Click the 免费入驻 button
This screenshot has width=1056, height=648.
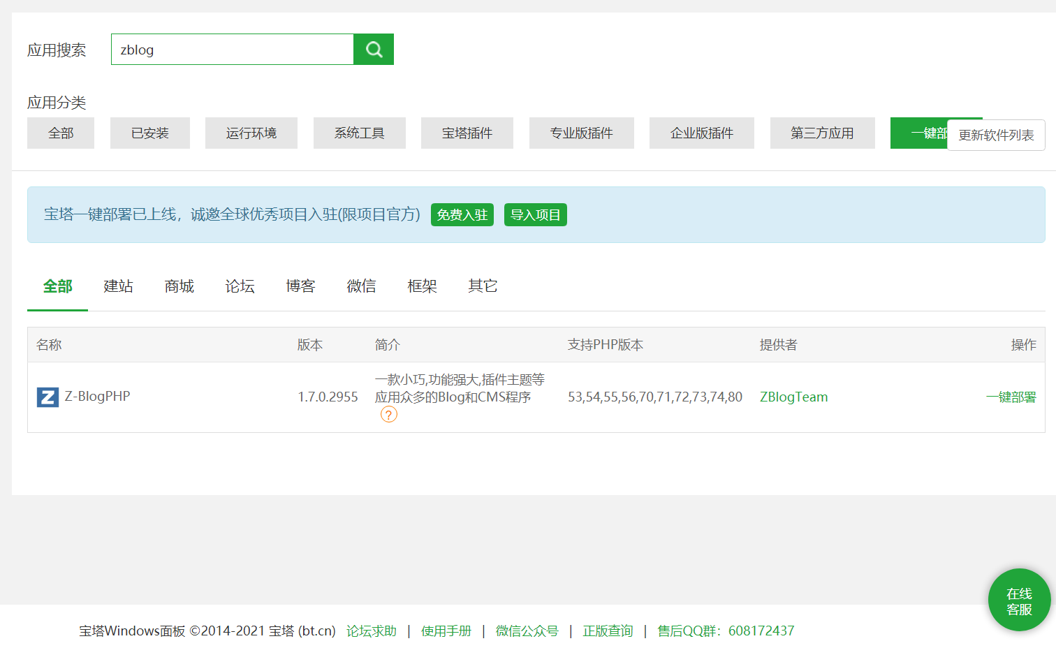[x=462, y=215]
